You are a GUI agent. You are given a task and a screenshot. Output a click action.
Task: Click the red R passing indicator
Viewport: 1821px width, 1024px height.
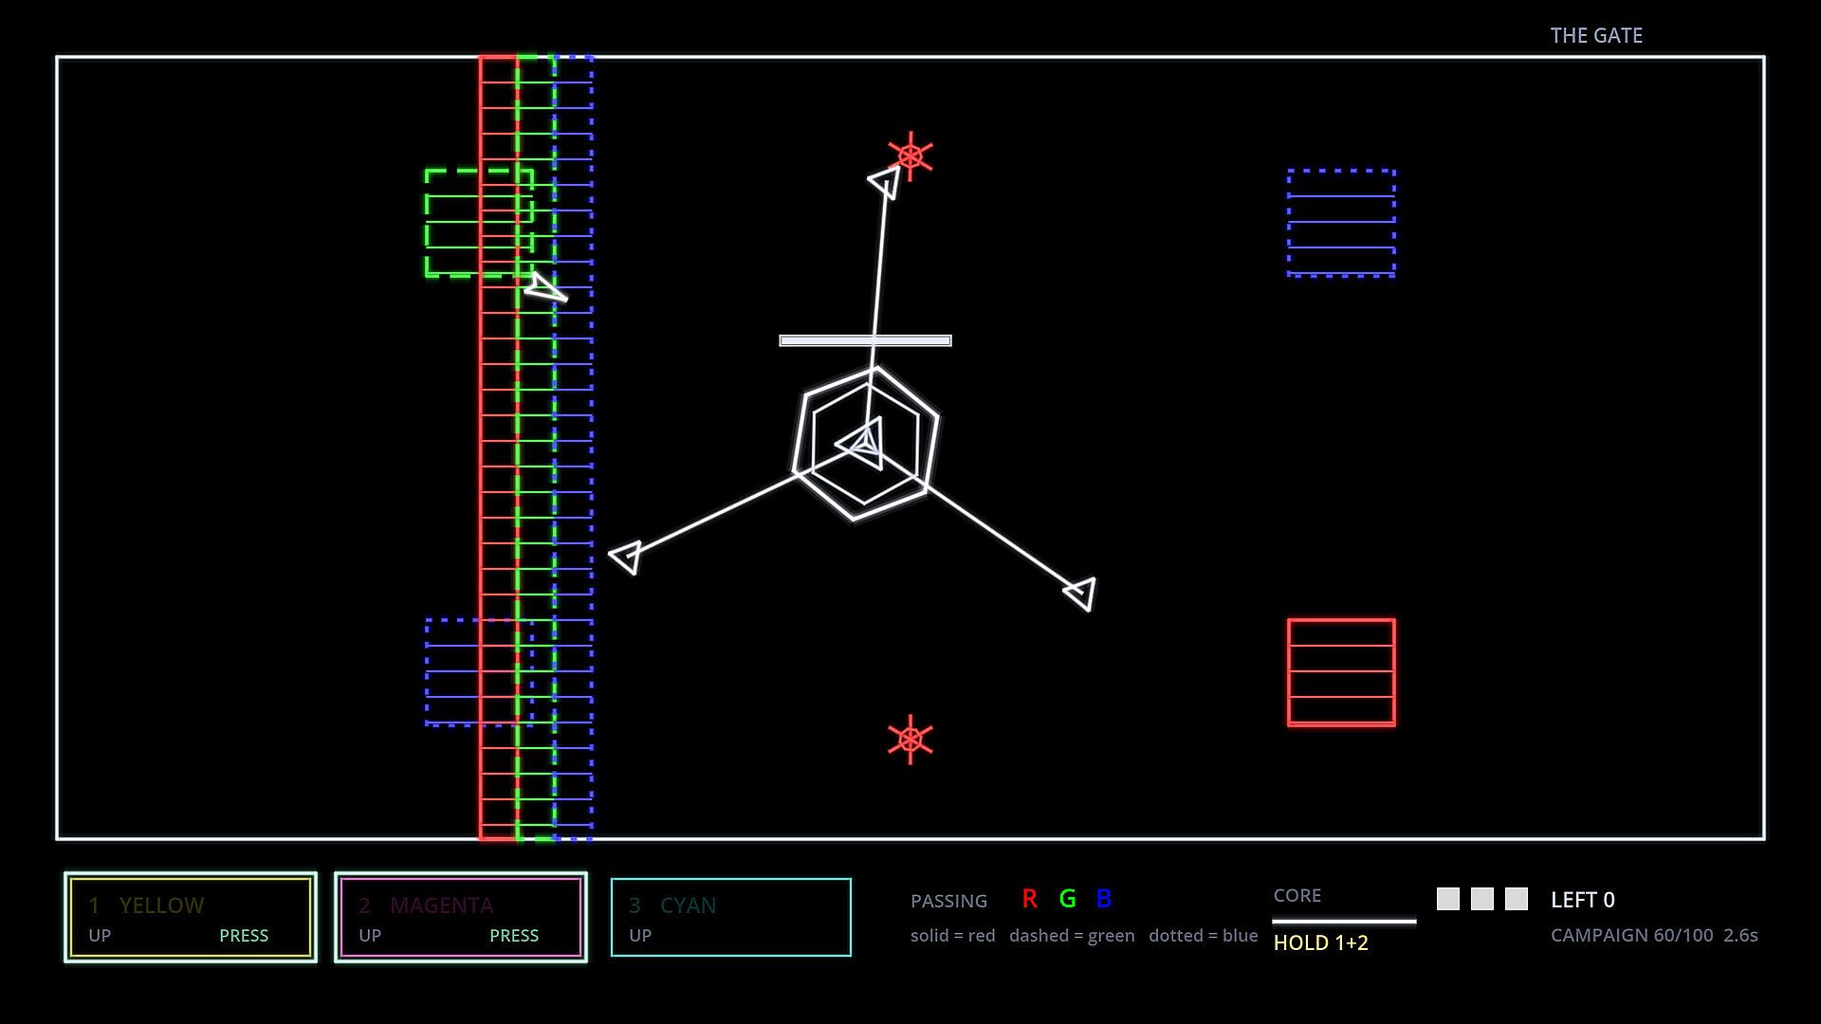pyautogui.click(x=1030, y=899)
